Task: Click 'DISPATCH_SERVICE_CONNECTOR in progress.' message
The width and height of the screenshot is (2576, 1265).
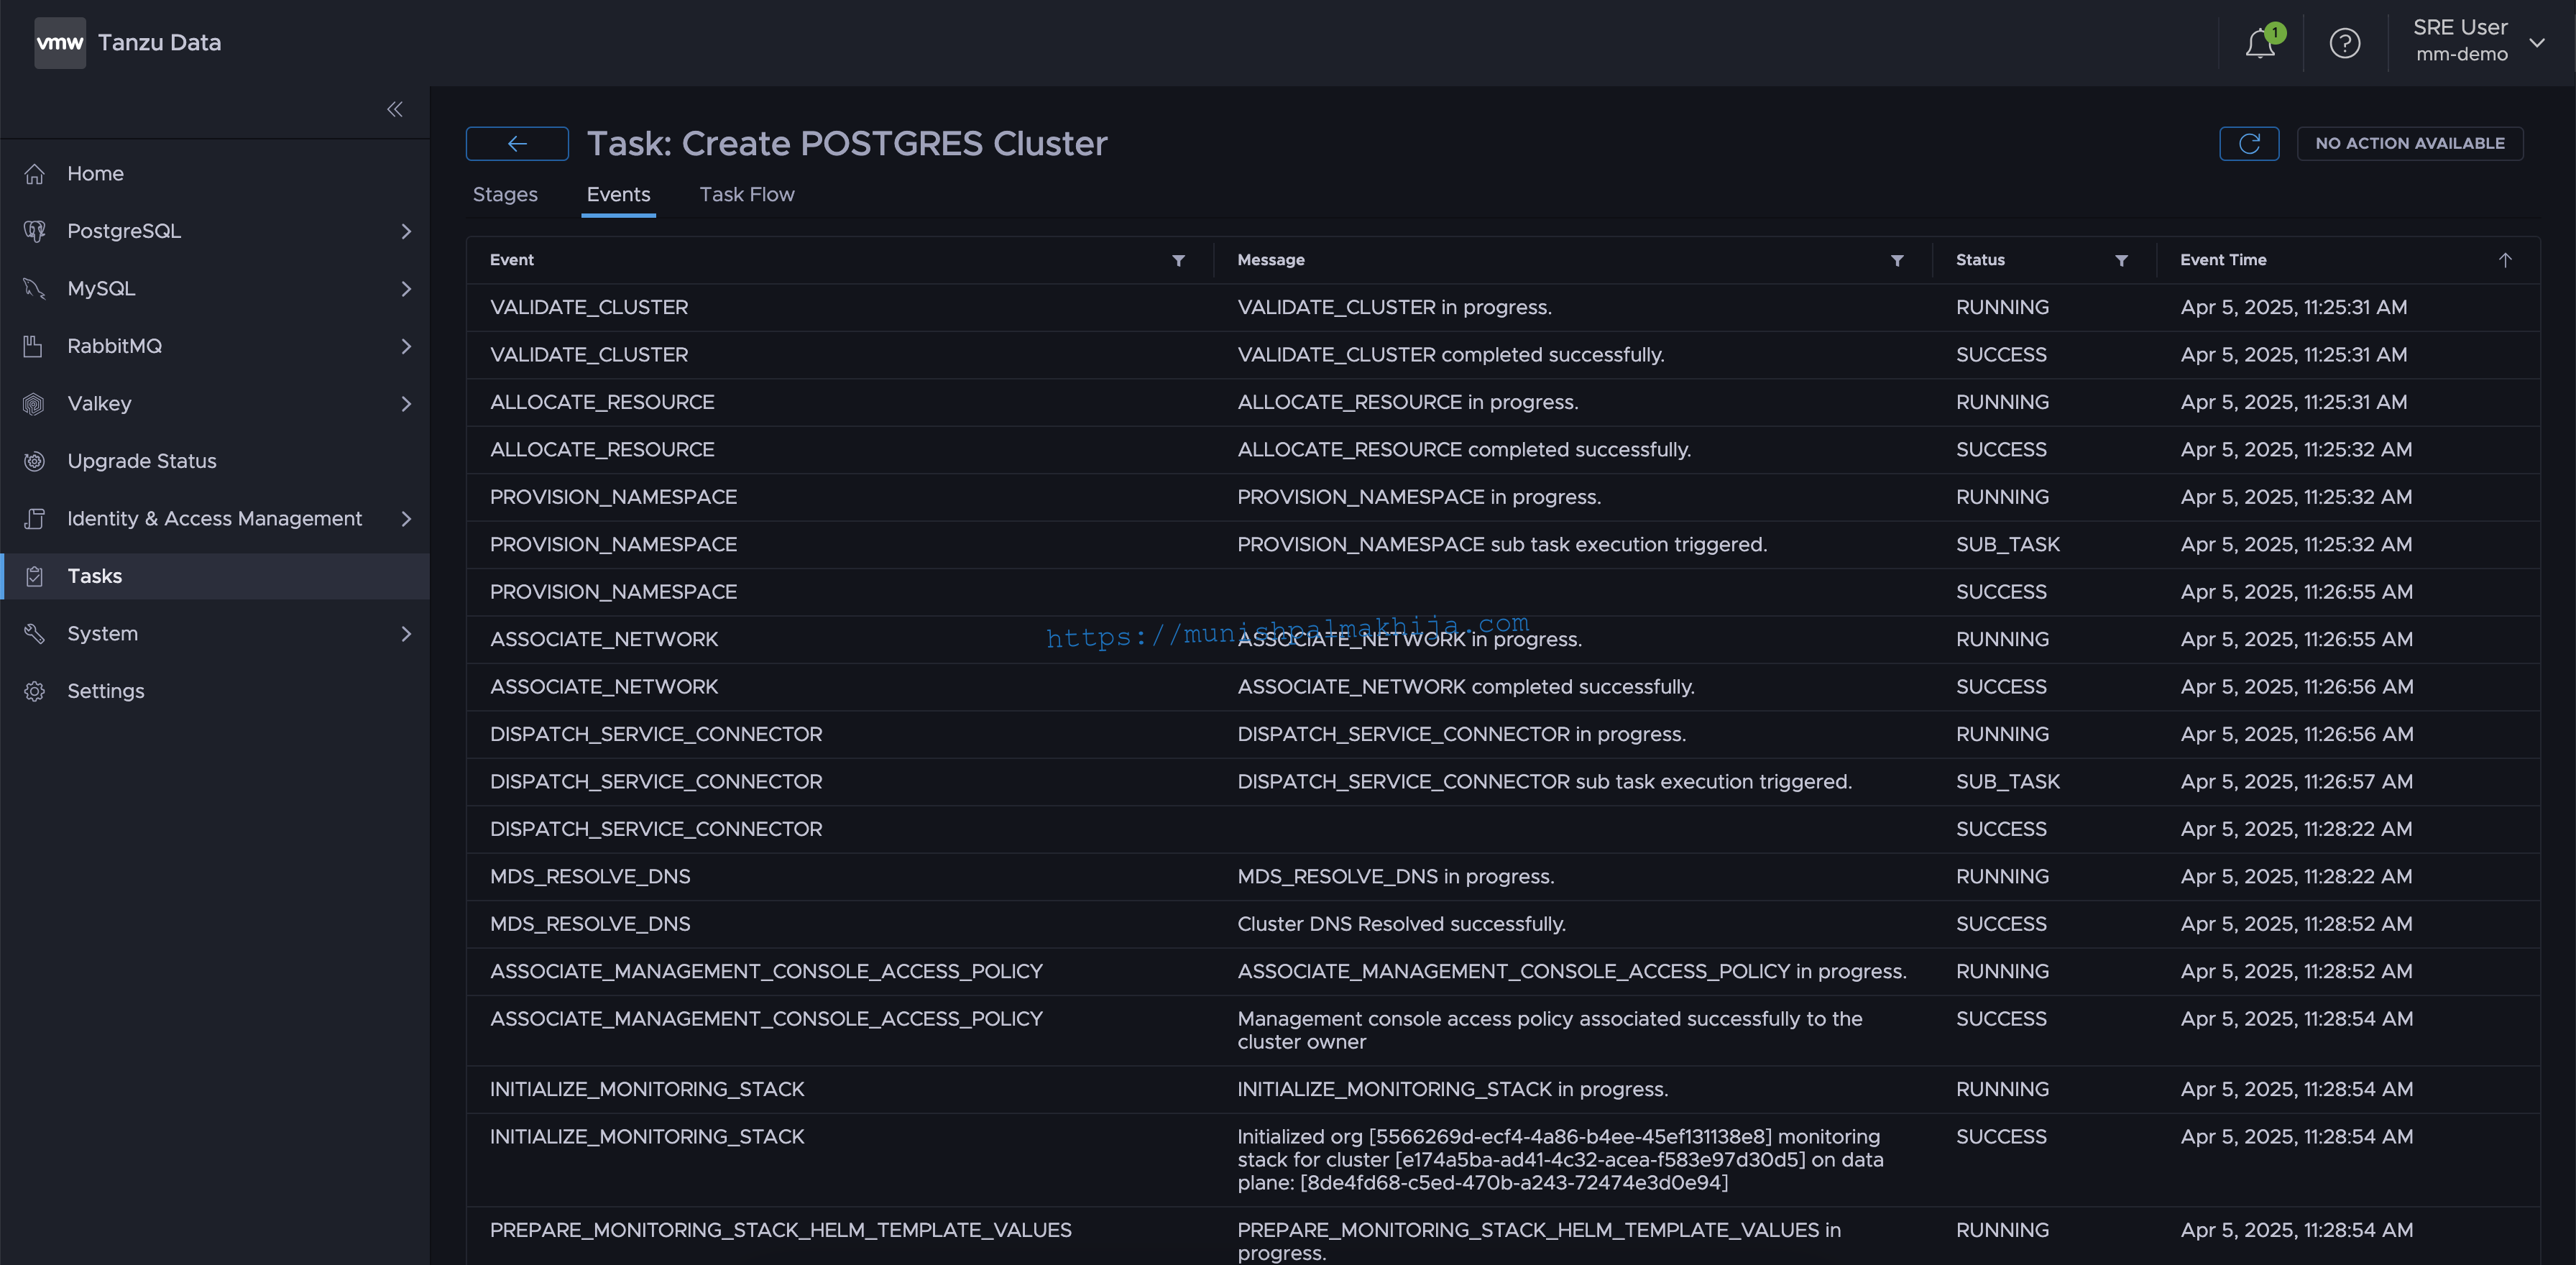Action: [1461, 735]
